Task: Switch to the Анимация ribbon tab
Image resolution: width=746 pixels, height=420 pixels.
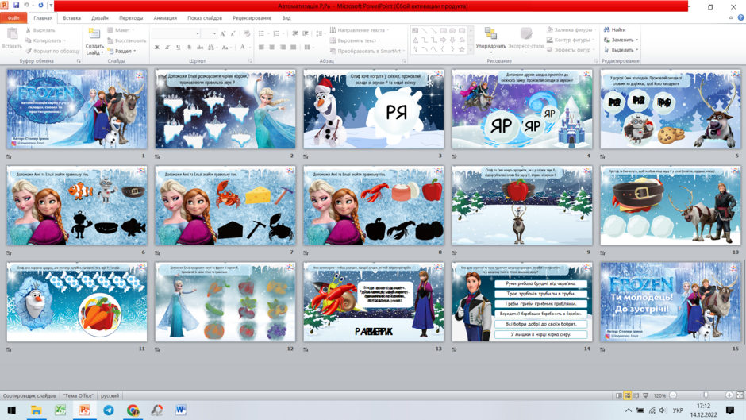Action: [x=165, y=18]
